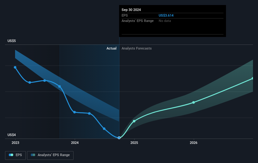The height and width of the screenshot is (163, 258).
Task: Select the forecast data point at 2026
Action: coord(194,103)
